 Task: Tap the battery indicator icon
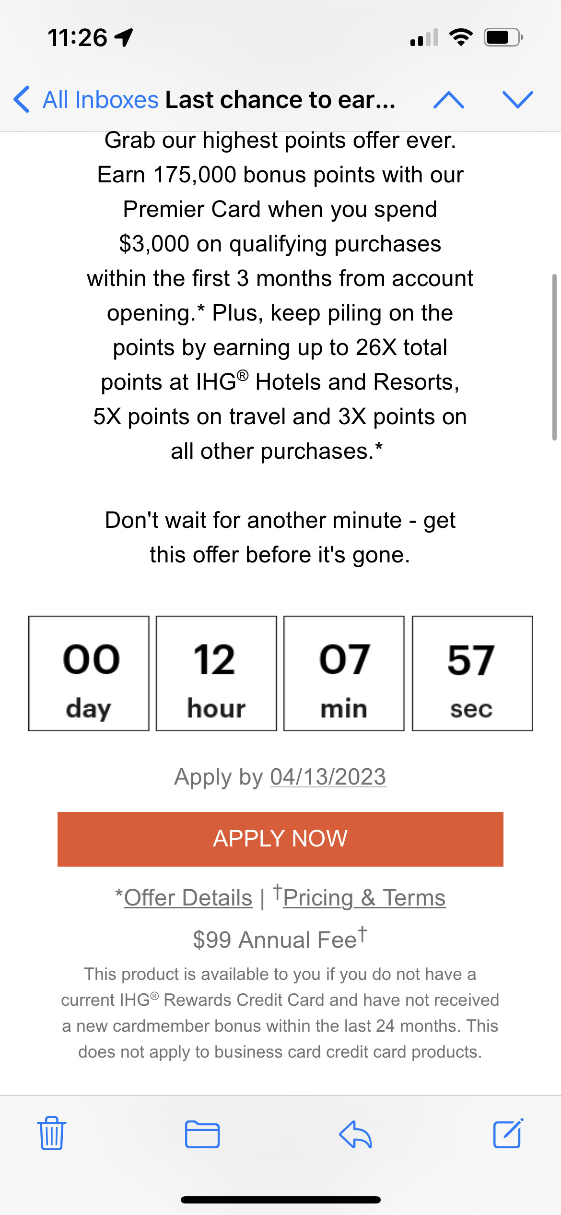[x=503, y=37]
